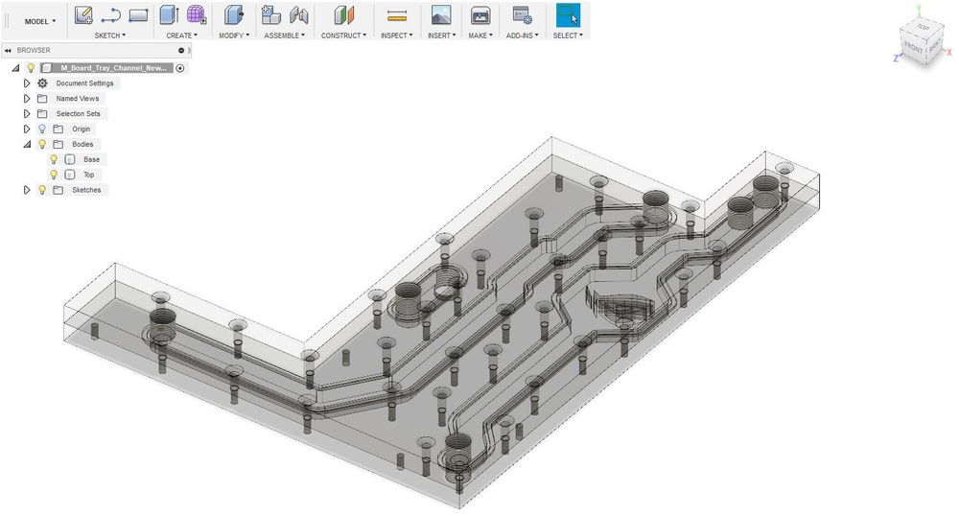Screen dimensions: 959x516
Task: Click the Press Pull modify icon
Action: (x=233, y=15)
